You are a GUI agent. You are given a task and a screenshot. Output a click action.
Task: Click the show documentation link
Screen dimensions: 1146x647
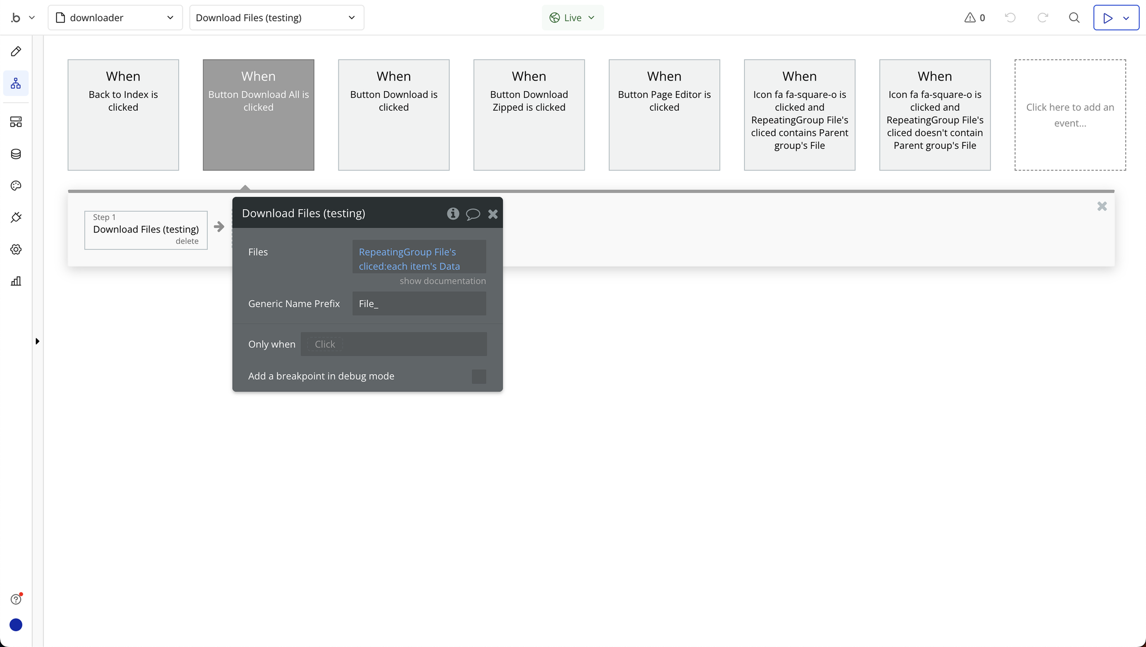click(x=442, y=281)
